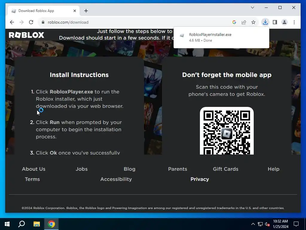Screen dimensions: 306x230
Task: Open File Explorer from taskbar
Action: tap(36, 224)
